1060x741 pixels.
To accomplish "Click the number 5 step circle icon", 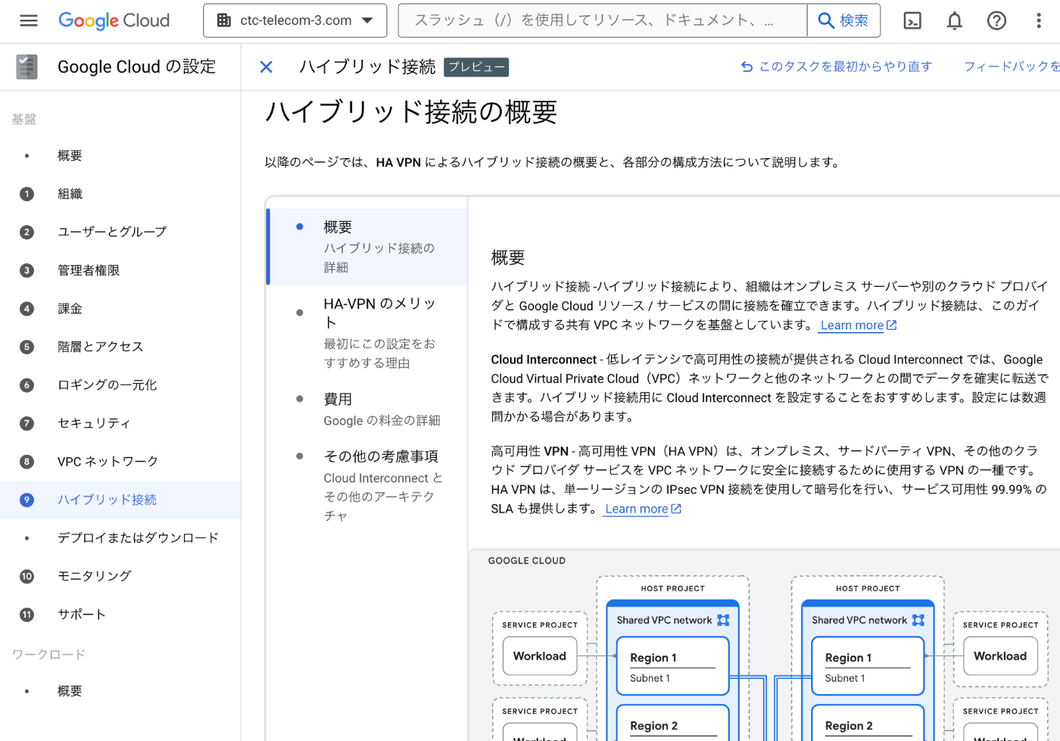I will coord(26,347).
